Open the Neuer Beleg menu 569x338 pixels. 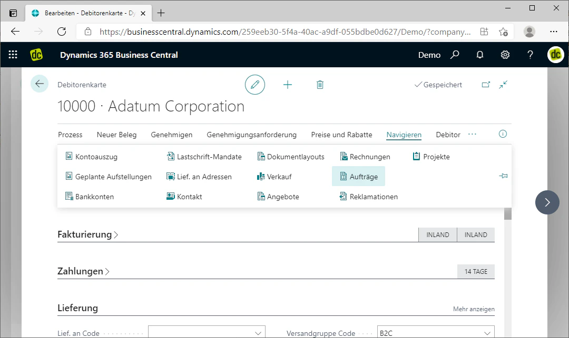point(116,135)
